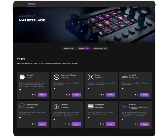The height and width of the screenshot is (137, 168).
Task: Go forward with the right arrow
Action: (x=24, y=4)
